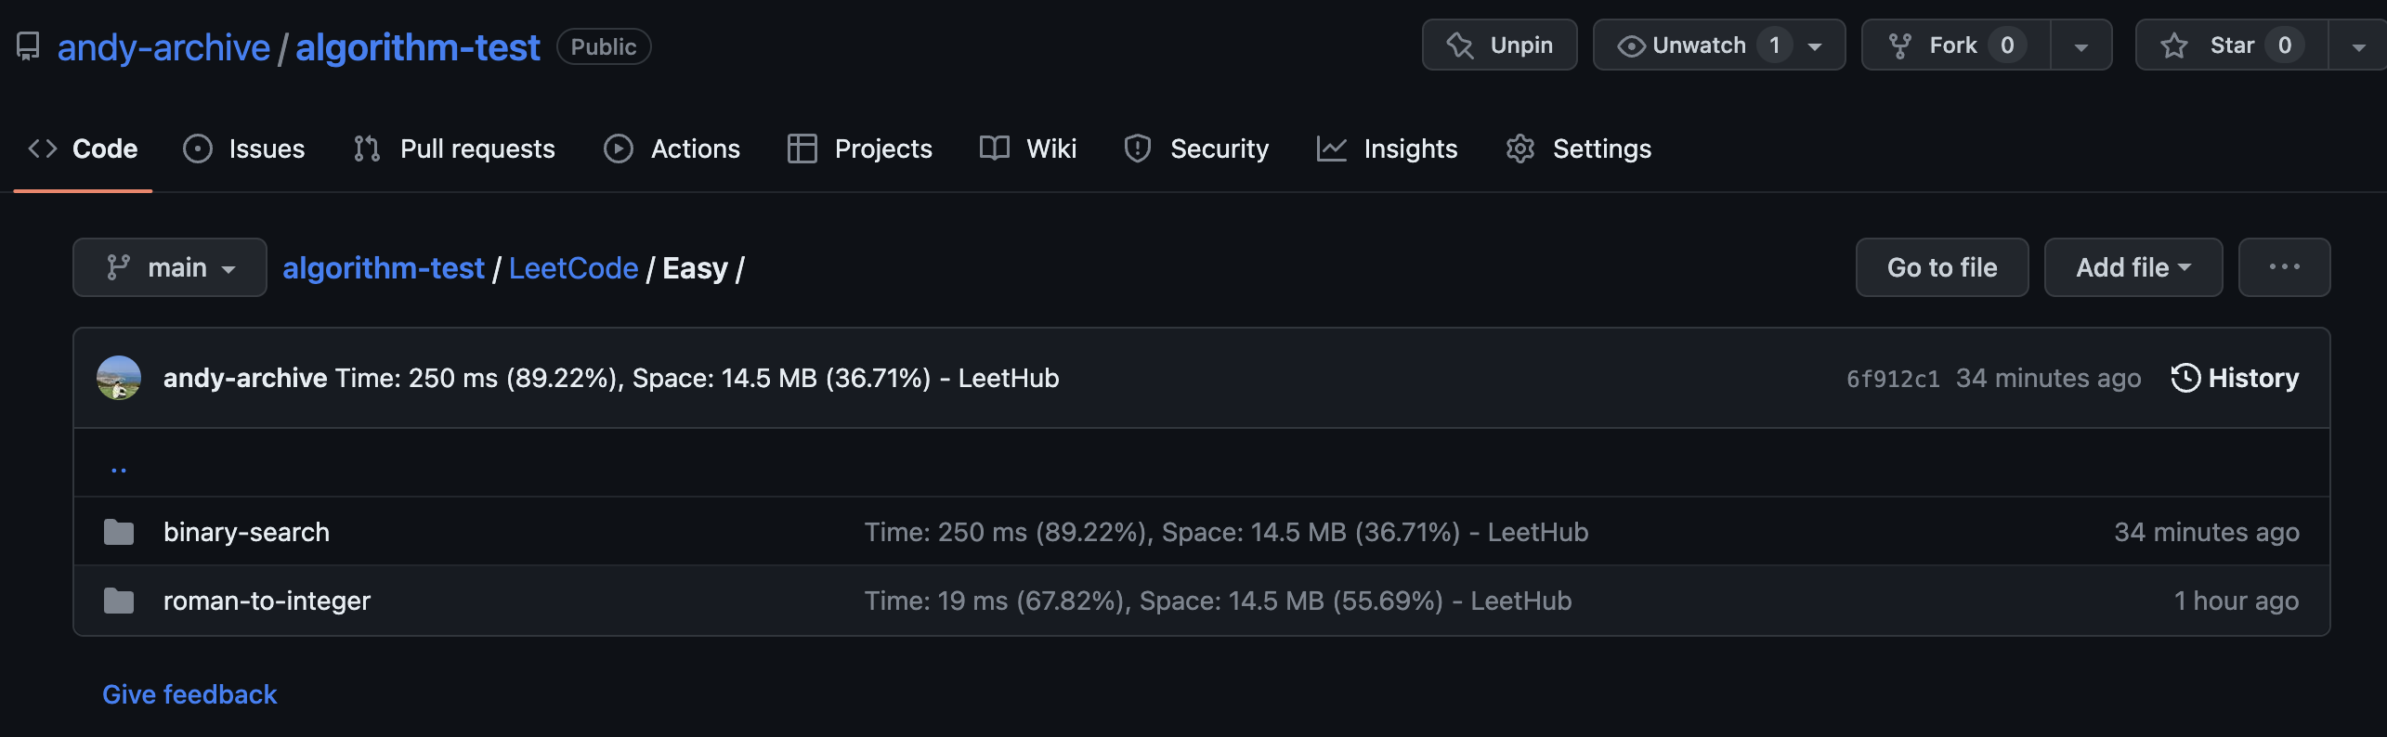Open the algorithm-test repository title link
This screenshot has width=2387, height=737.
click(417, 46)
